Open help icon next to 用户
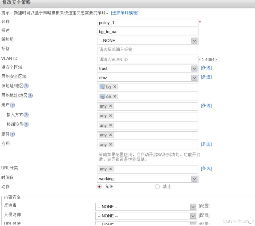This screenshot has height=226, width=255. (x=12, y=105)
